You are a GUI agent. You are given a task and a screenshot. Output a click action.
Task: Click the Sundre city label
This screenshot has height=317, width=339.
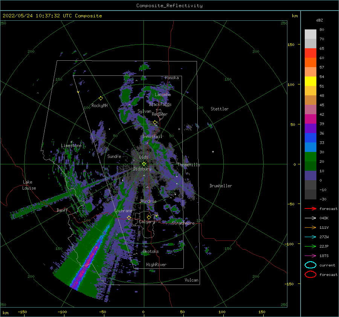114,156
